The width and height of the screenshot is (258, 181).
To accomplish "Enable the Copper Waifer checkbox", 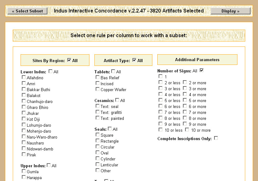I will click(x=98, y=89).
